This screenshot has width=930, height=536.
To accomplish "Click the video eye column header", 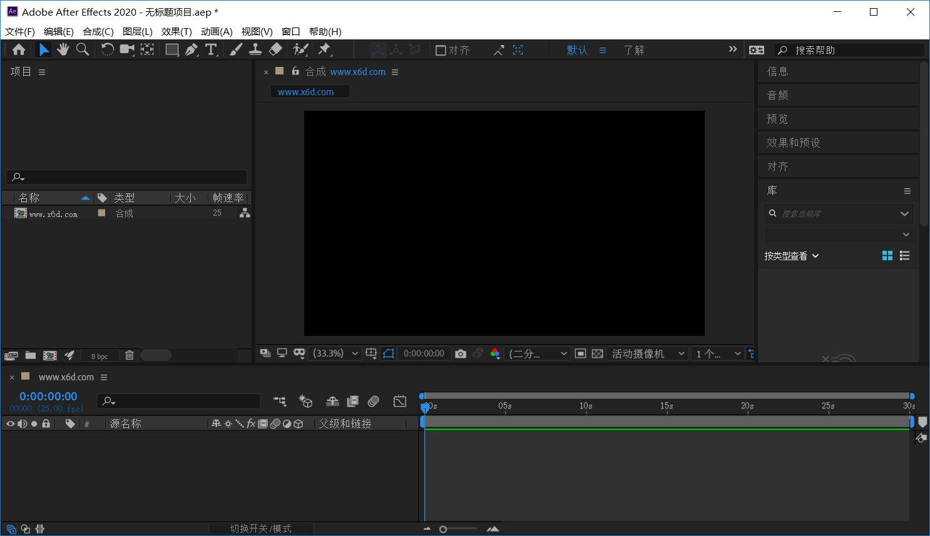I will pyautogui.click(x=10, y=423).
